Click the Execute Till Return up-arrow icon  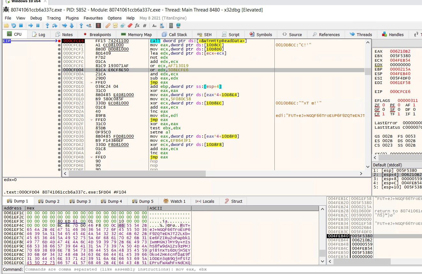click(81, 26)
